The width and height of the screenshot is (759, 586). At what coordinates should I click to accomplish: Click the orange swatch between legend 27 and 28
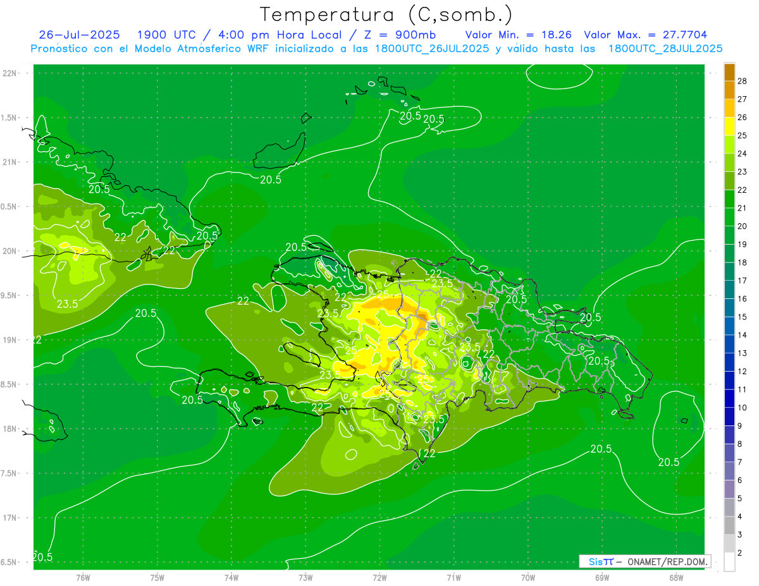point(729,90)
